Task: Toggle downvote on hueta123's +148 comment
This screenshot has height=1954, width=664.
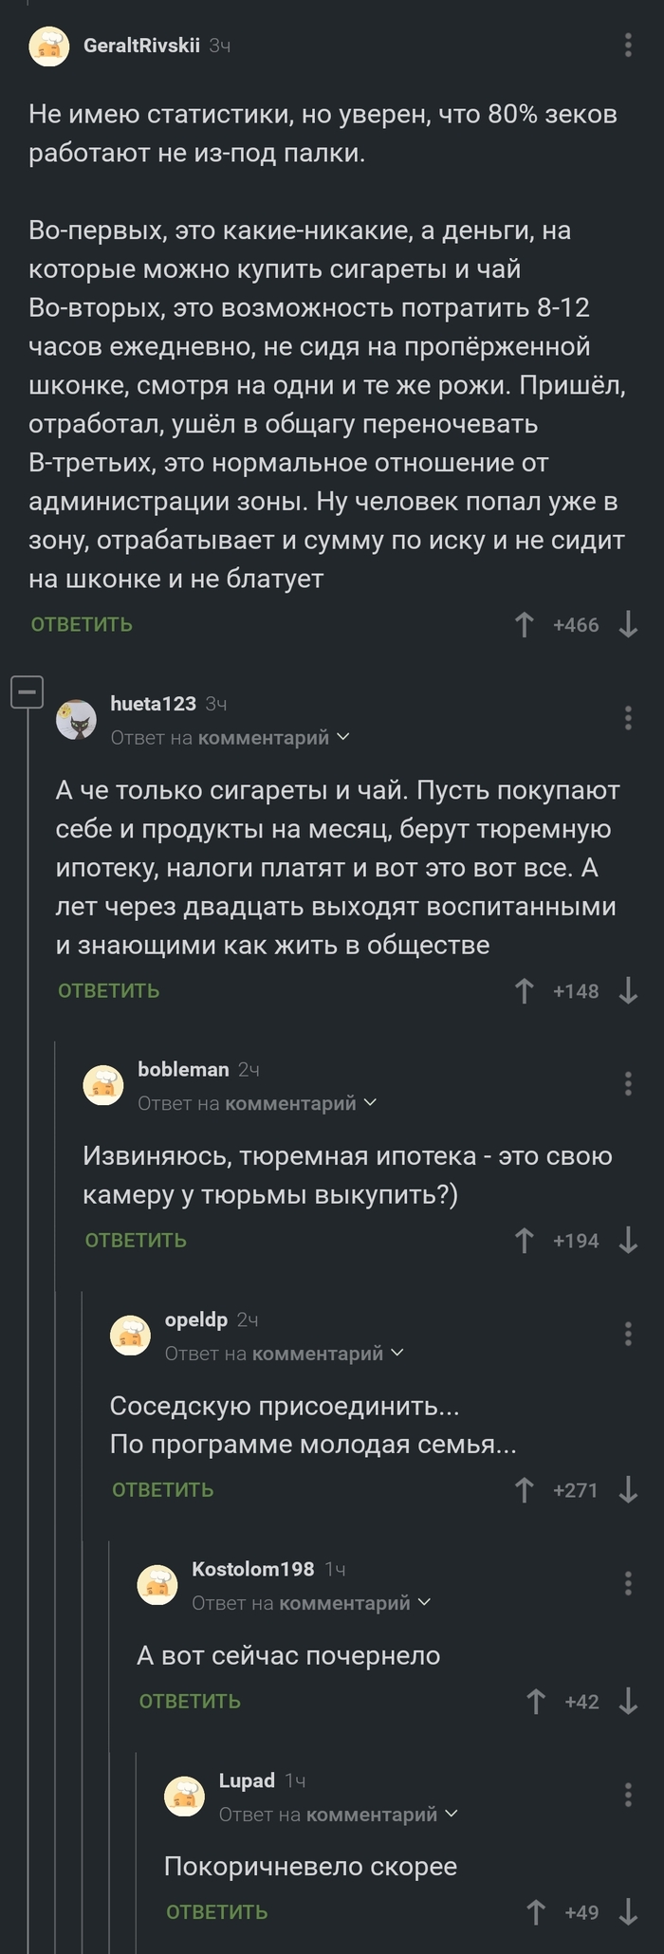Action: (627, 990)
